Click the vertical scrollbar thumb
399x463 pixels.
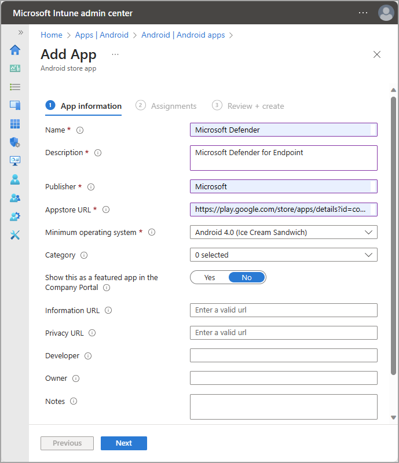click(x=393, y=236)
